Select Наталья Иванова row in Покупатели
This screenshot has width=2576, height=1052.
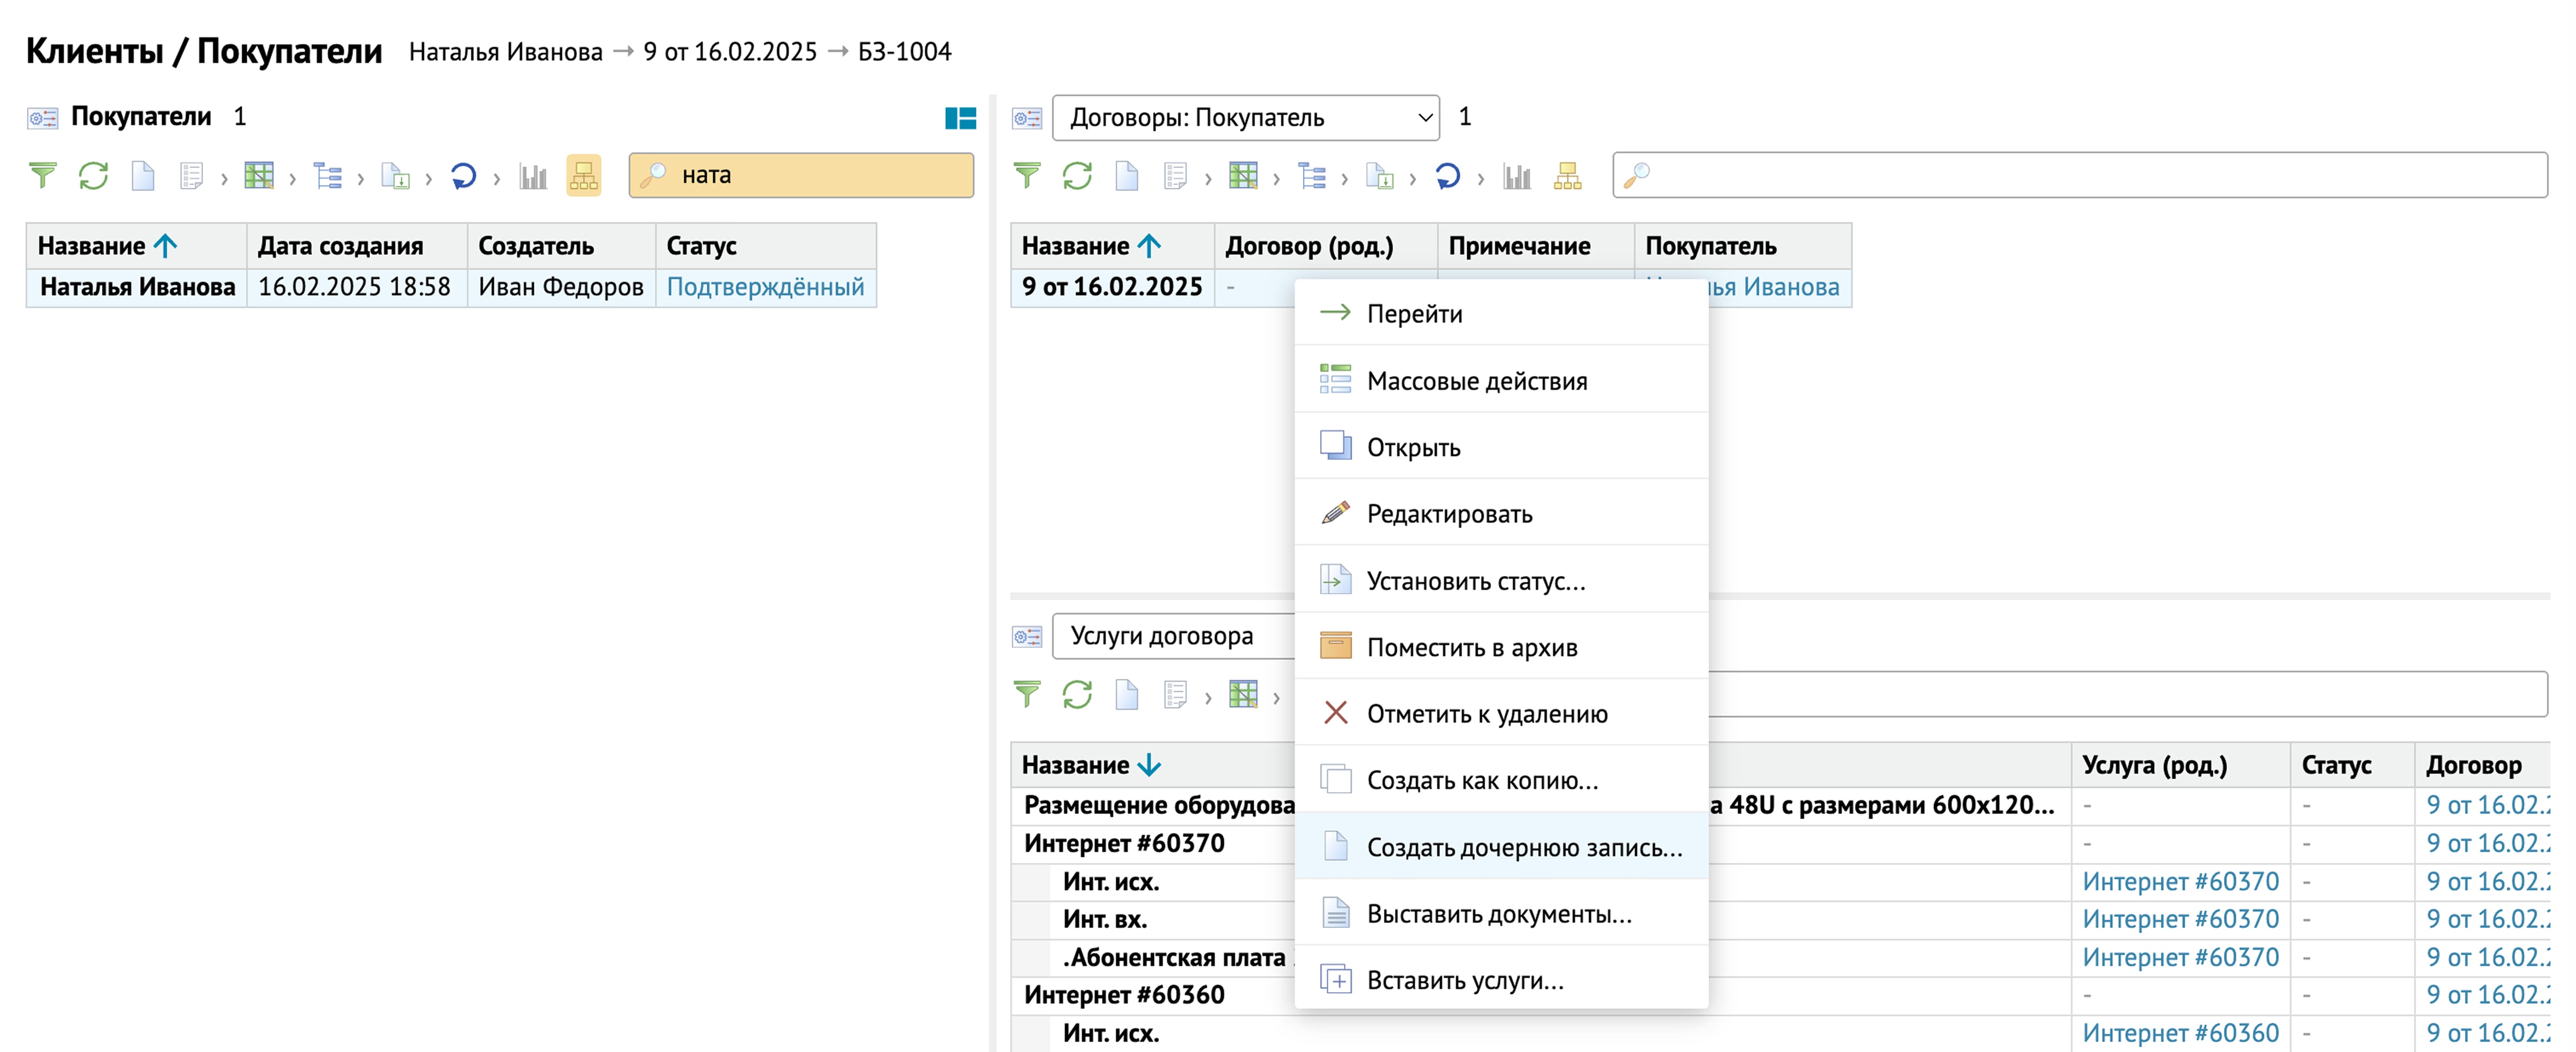[451, 287]
